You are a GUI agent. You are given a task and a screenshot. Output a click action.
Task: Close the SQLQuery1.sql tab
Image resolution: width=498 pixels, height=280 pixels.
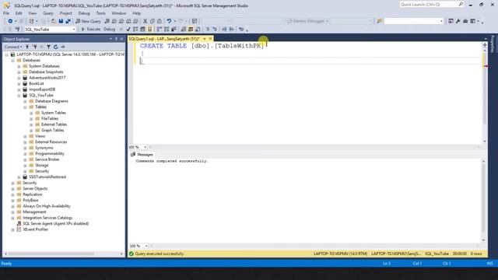tap(210, 39)
